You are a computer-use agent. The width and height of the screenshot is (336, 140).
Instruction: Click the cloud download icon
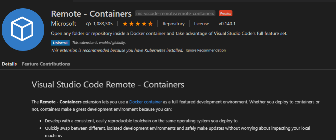(x=88, y=24)
